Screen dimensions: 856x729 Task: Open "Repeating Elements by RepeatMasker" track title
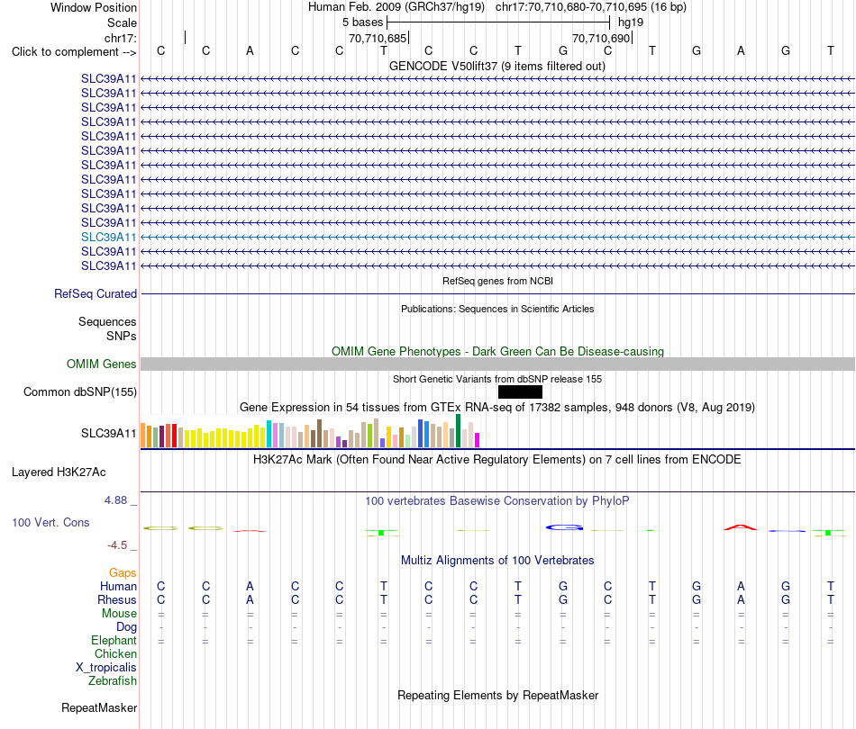(497, 696)
